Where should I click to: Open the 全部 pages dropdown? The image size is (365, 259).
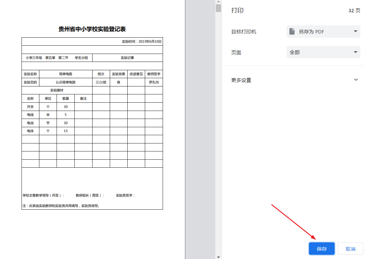click(x=323, y=52)
